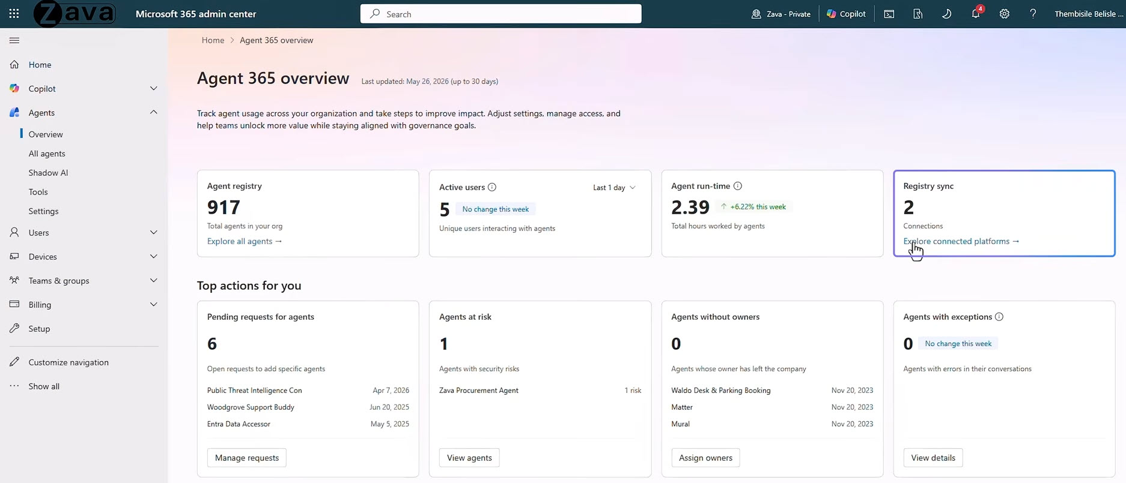Click Zava Procurement Agent row
The image size is (1126, 483).
point(540,390)
